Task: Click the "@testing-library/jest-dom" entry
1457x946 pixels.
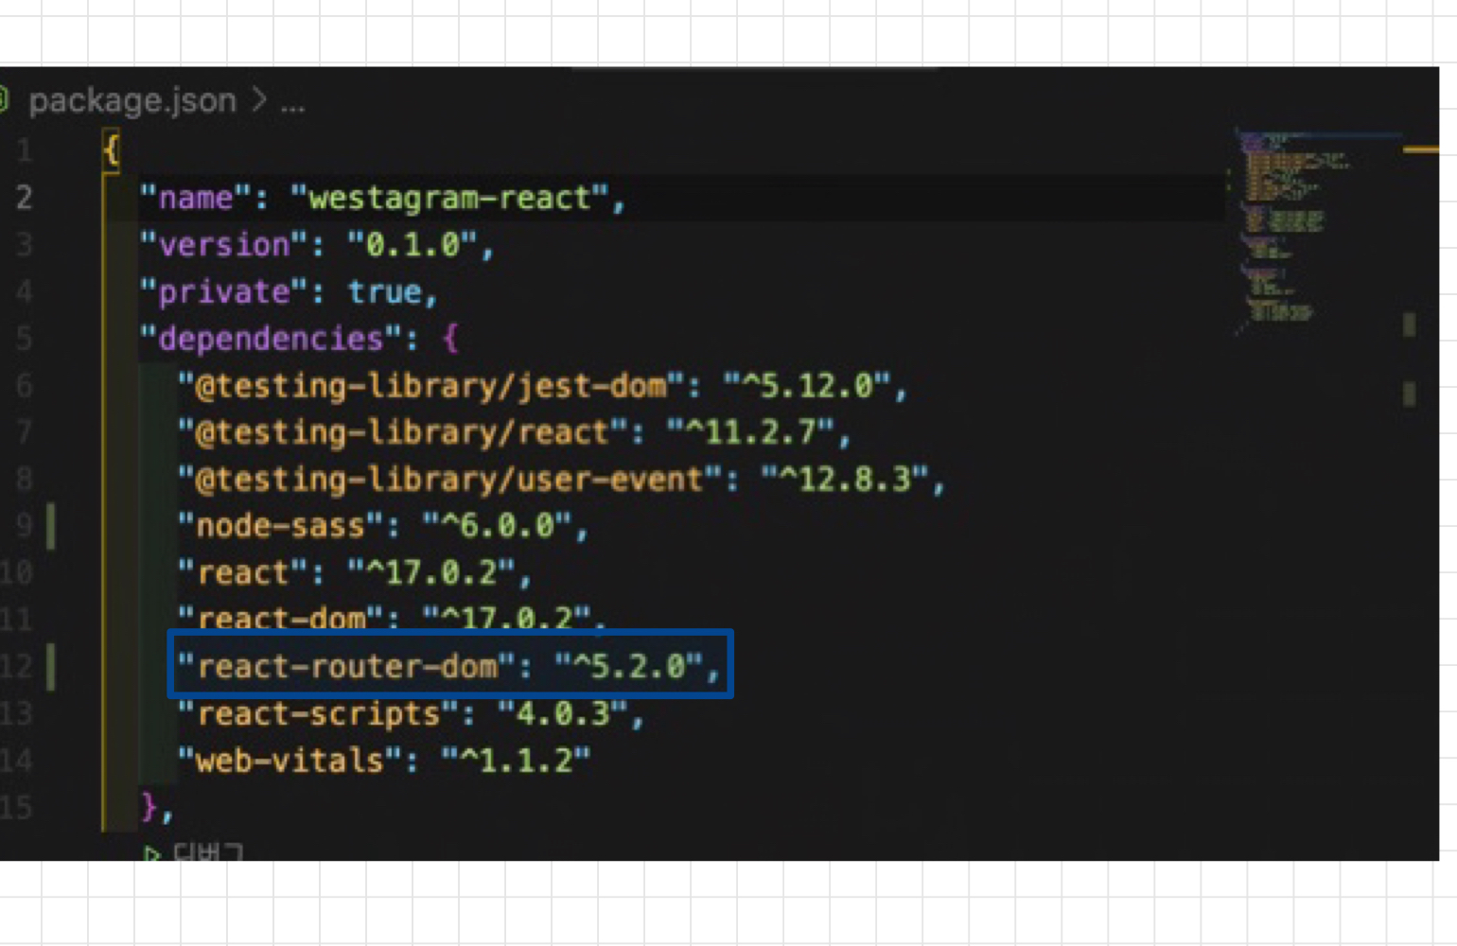Action: (430, 386)
